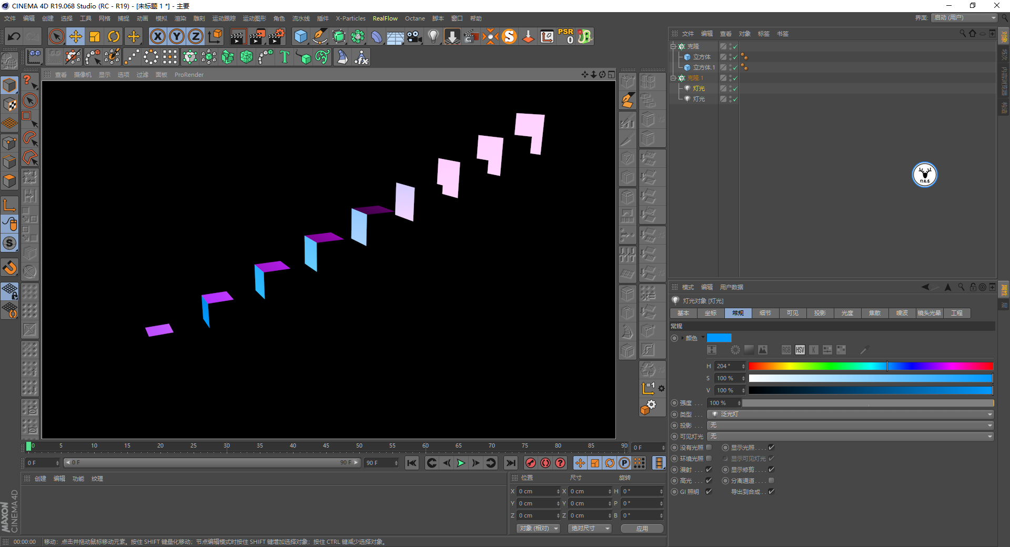Search in the Object Manager
The width and height of the screenshot is (1010, 547).
(963, 33)
